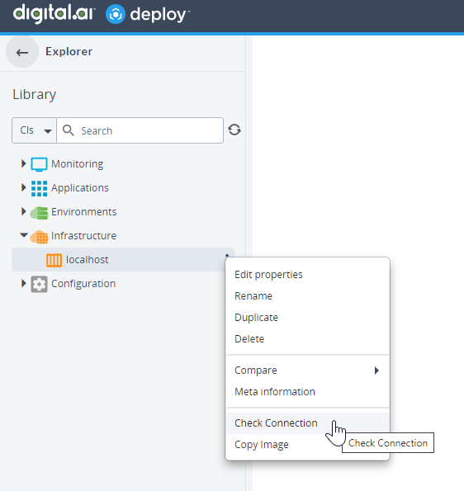The image size is (464, 491).
Task: Expand the Configuration node
Action: [x=23, y=283]
